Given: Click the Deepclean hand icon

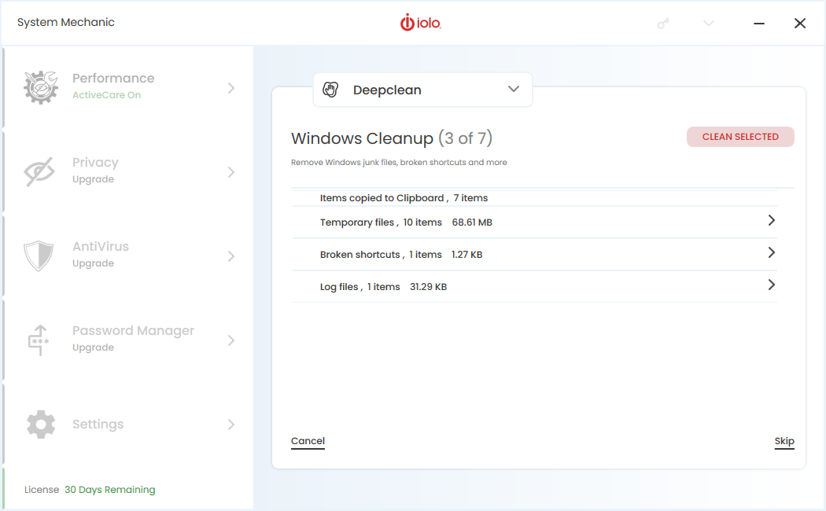Looking at the screenshot, I should pyautogui.click(x=330, y=90).
